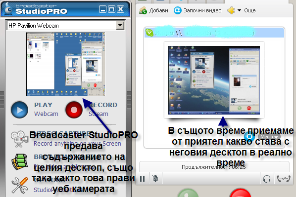Click the webcam preview thumbnail in StudioPRO
The width and height of the screenshot is (296, 197).
(x=65, y=64)
